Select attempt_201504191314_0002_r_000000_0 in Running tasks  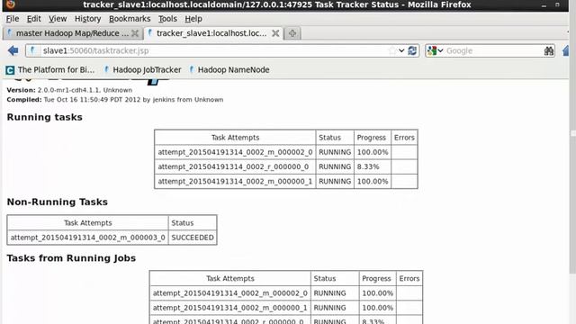(233, 166)
